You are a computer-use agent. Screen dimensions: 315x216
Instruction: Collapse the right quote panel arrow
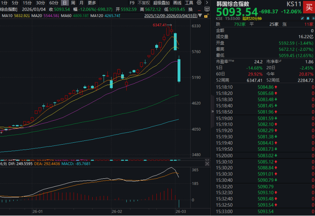pos(212,111)
